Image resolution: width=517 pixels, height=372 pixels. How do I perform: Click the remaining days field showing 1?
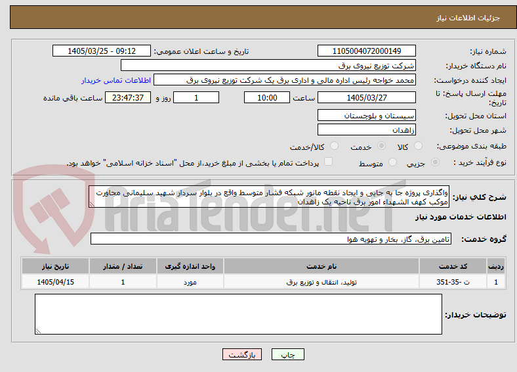[x=196, y=97]
